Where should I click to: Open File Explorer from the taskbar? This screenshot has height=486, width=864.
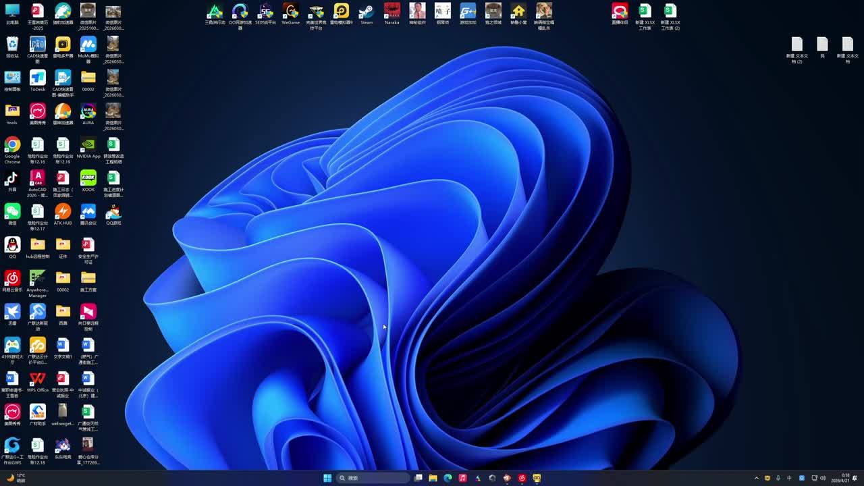[x=433, y=478]
